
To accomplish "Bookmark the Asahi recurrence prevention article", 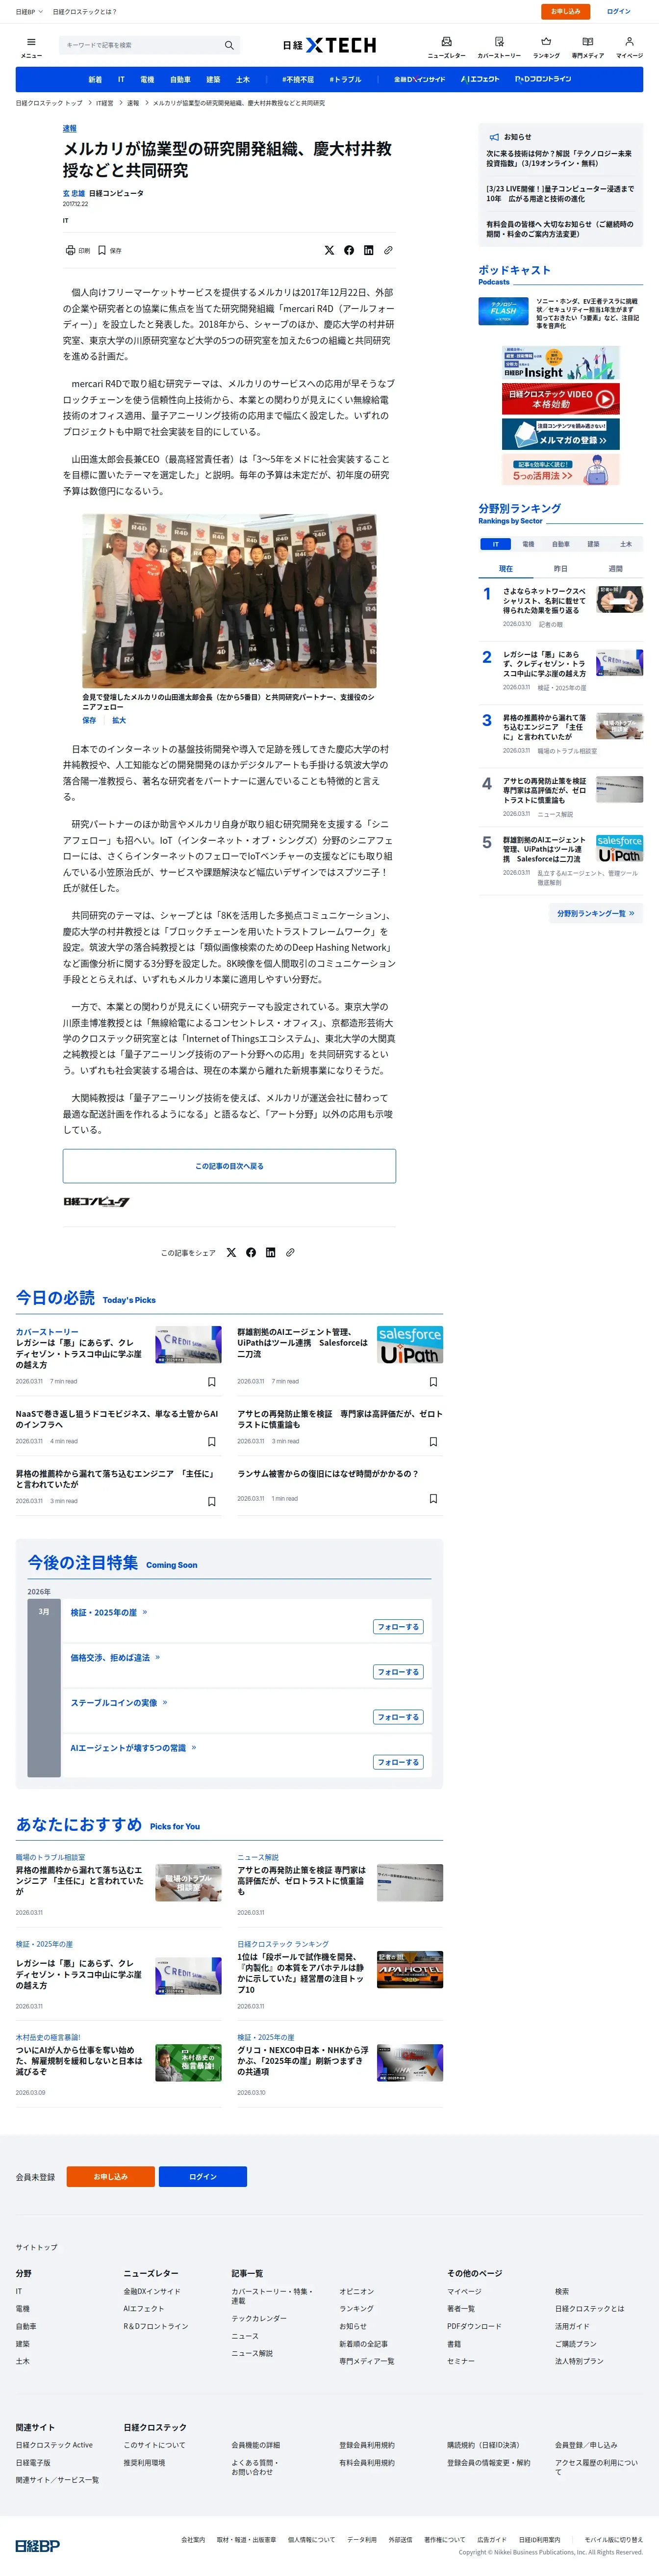I will [433, 1442].
